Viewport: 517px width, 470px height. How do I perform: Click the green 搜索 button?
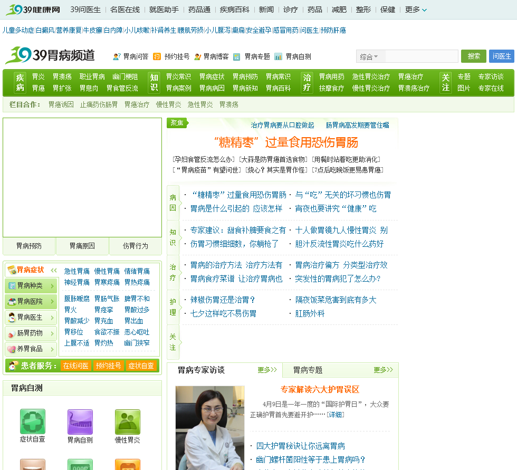474,56
